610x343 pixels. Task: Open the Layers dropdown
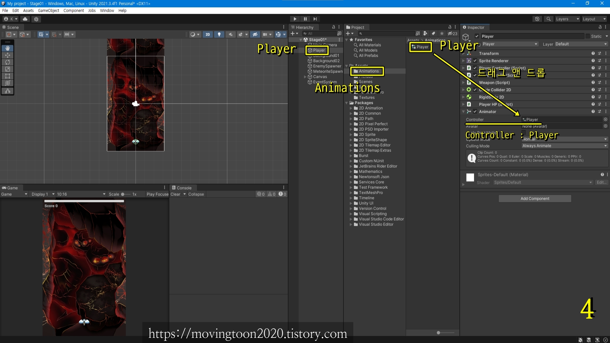point(567,19)
